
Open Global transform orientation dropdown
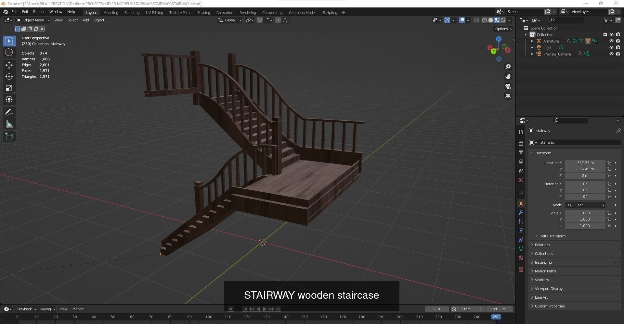230,20
